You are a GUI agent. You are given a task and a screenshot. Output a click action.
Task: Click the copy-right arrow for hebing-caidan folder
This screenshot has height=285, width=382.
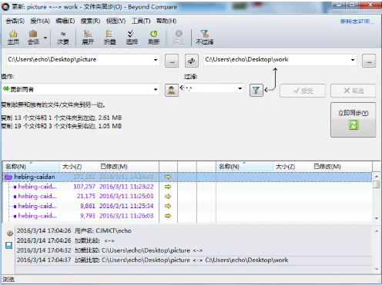point(168,177)
